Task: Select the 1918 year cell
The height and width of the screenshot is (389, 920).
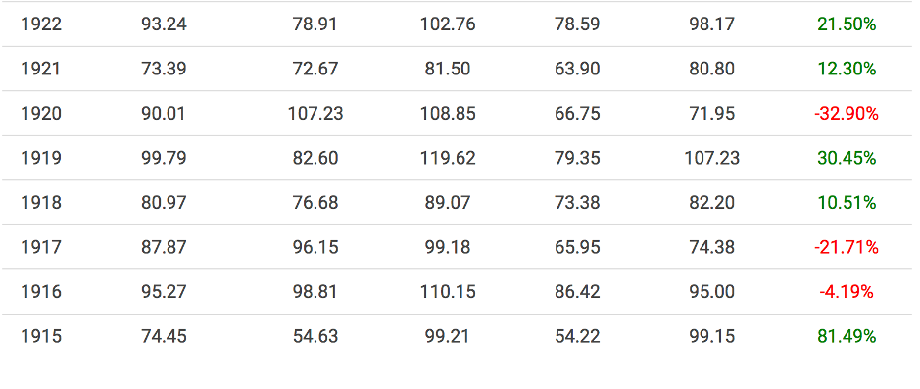Action: coord(41,203)
